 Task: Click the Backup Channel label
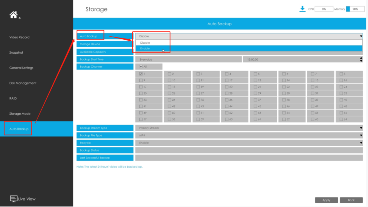point(105,67)
